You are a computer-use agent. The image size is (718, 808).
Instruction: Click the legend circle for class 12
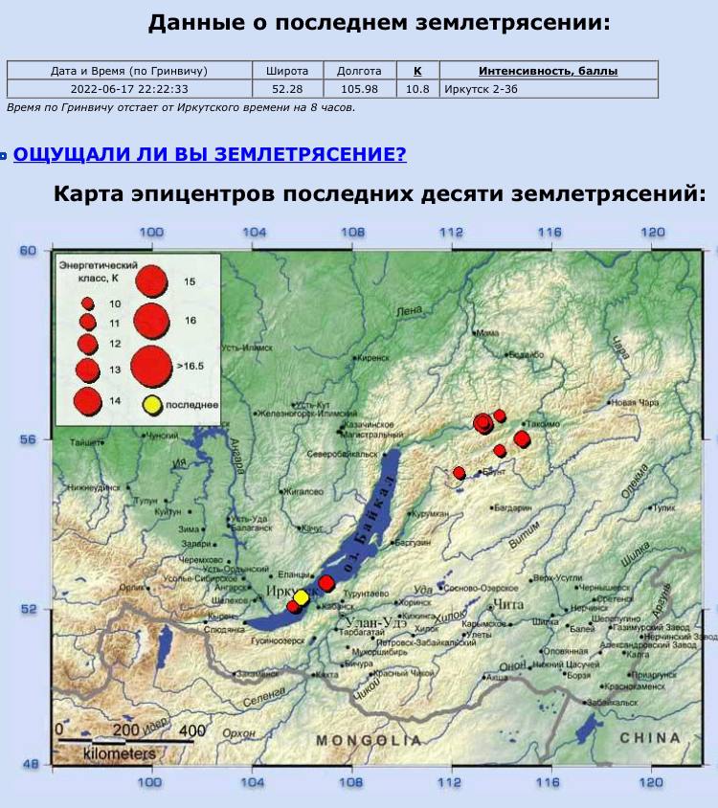point(88,344)
